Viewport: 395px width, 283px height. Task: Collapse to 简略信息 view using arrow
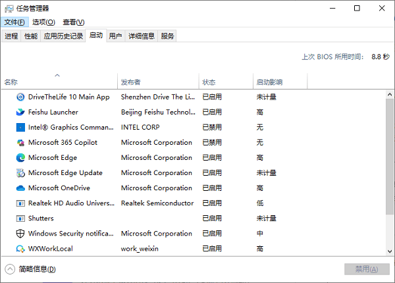10,269
